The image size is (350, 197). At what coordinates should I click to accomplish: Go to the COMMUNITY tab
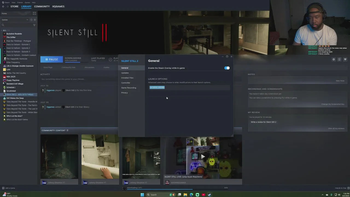click(42, 6)
